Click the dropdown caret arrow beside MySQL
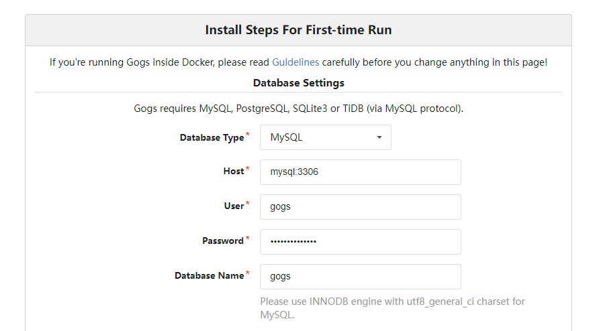This screenshot has height=331, width=599. [379, 137]
